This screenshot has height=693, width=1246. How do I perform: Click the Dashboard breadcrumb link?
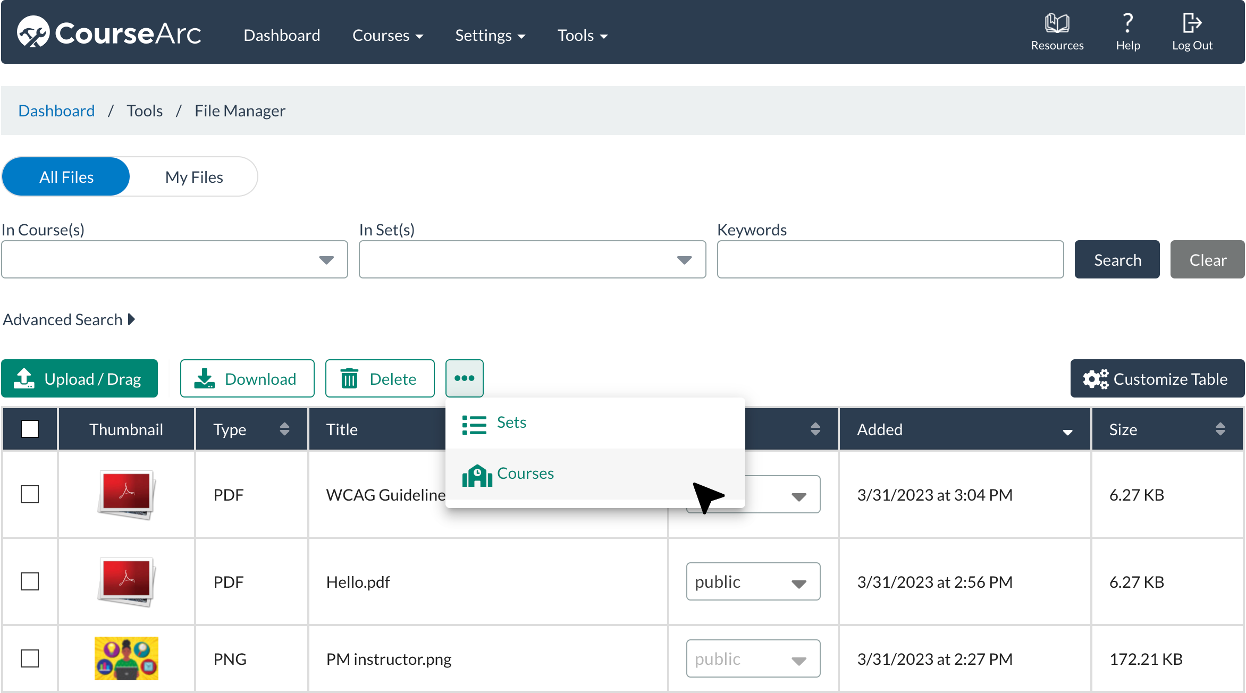pos(56,111)
